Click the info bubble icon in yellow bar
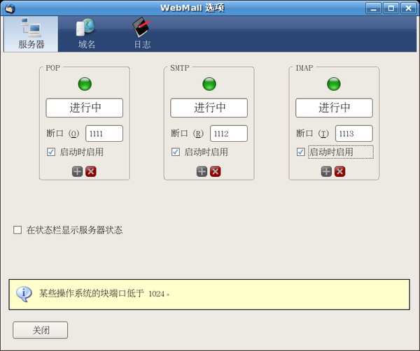 pyautogui.click(x=24, y=294)
